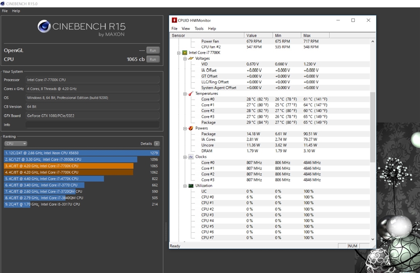Image resolution: width=420 pixels, height=273 pixels.
Task: Click the Sensor column header
Action: (207, 35)
